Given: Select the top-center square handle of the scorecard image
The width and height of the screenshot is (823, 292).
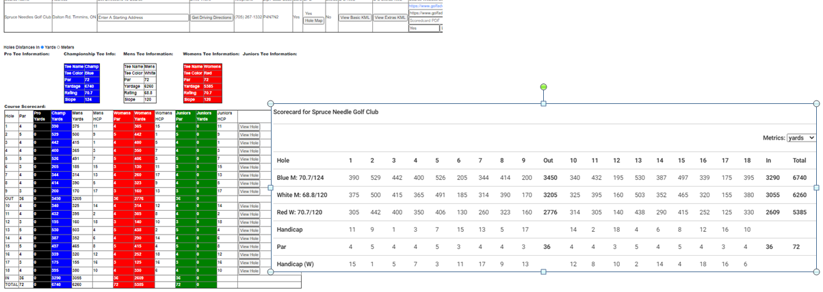Looking at the screenshot, I should [x=544, y=104].
